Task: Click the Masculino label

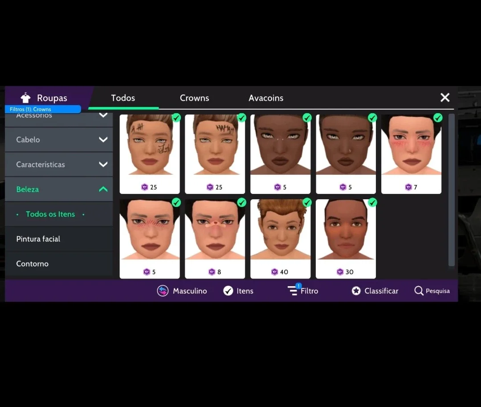Action: 190,291
